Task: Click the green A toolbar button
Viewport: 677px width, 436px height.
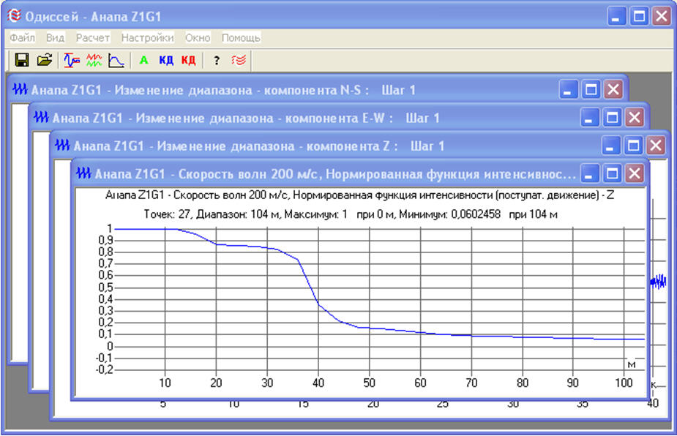Action: pyautogui.click(x=143, y=61)
